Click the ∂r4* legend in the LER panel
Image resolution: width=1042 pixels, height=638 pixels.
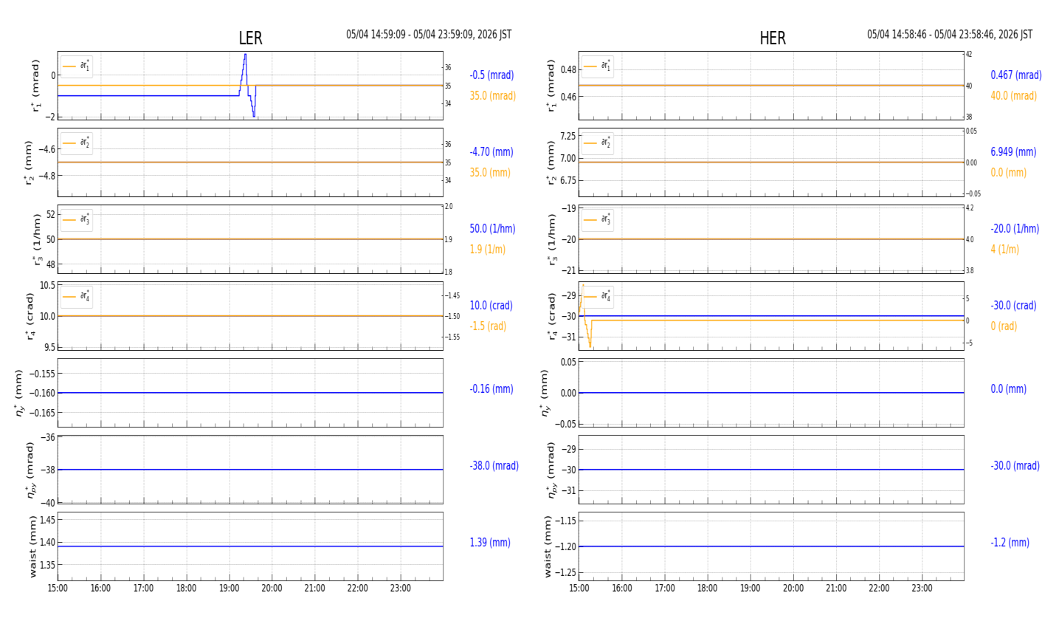[77, 297]
